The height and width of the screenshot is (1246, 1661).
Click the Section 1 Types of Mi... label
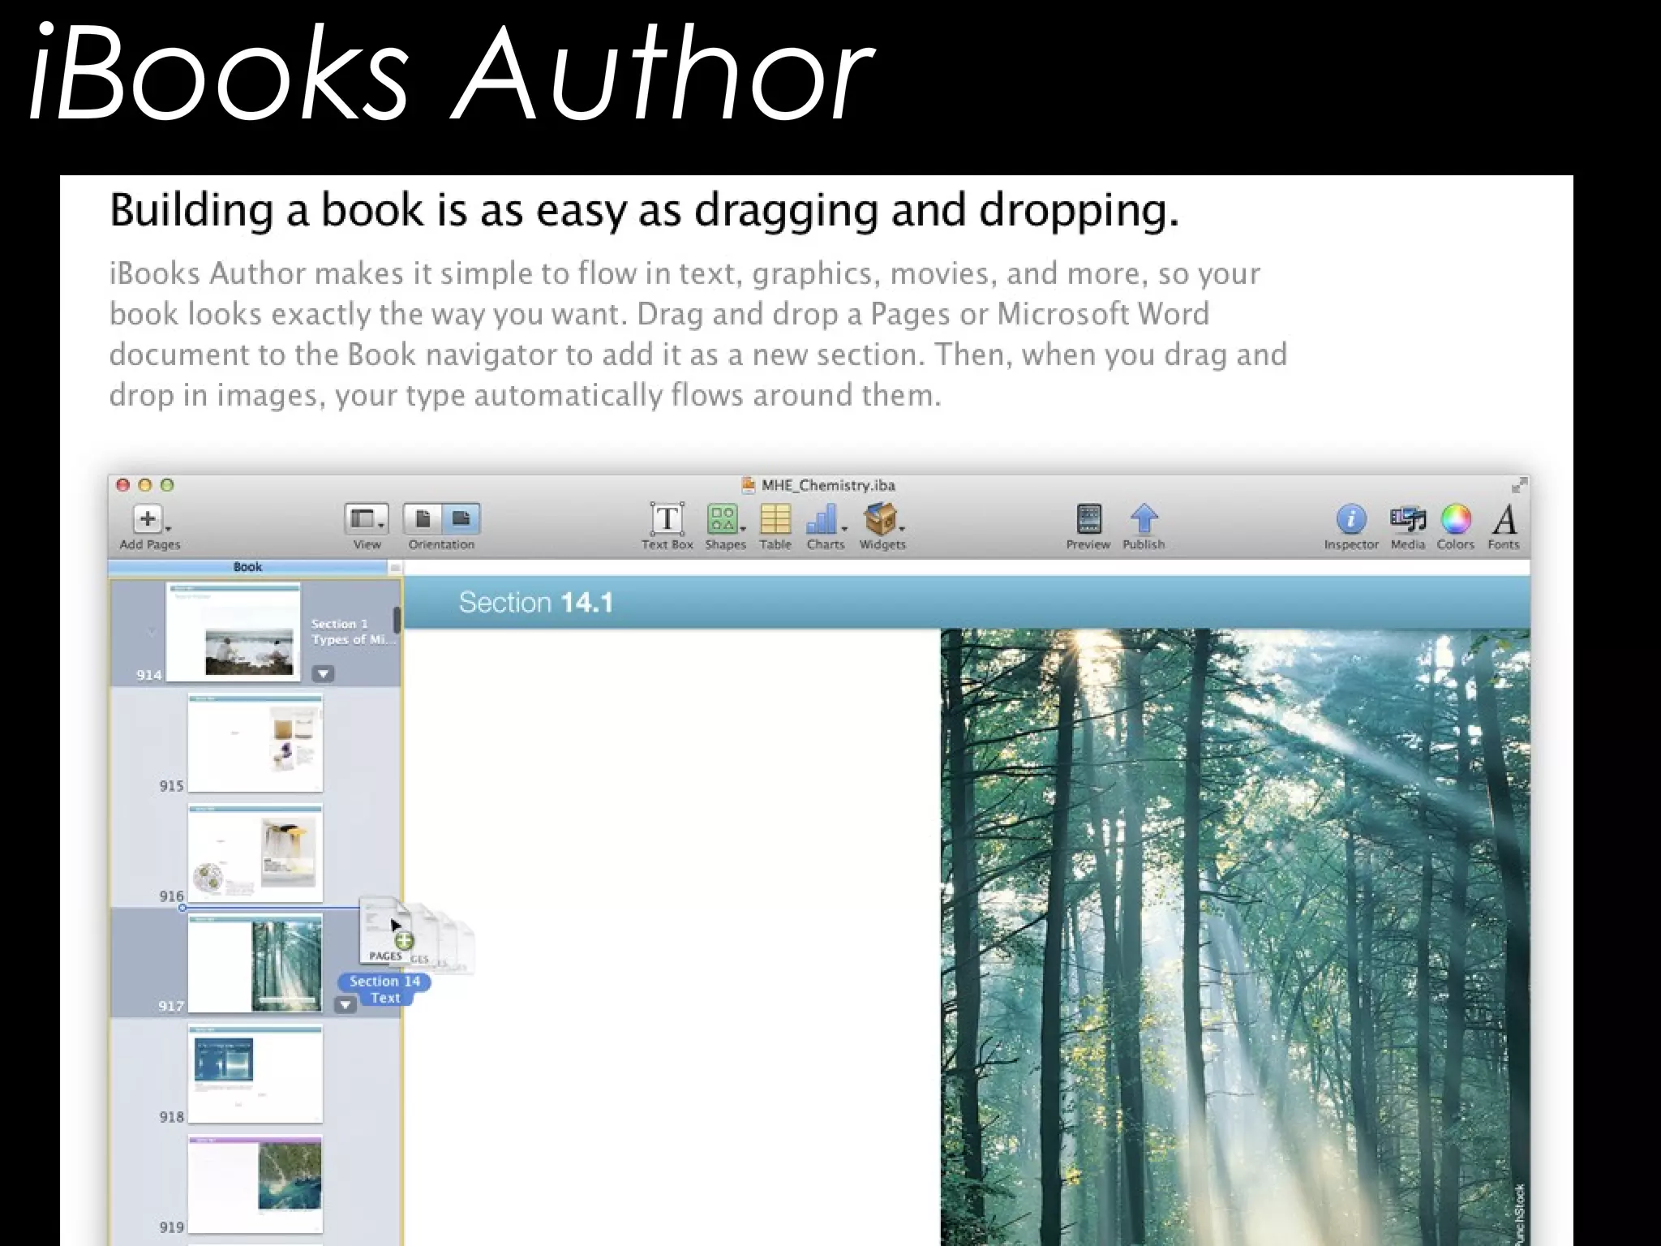tap(354, 631)
